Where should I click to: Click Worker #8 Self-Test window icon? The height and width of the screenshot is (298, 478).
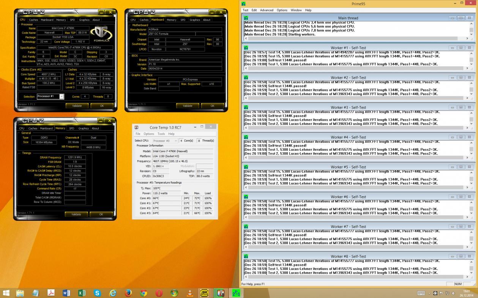coord(246,256)
